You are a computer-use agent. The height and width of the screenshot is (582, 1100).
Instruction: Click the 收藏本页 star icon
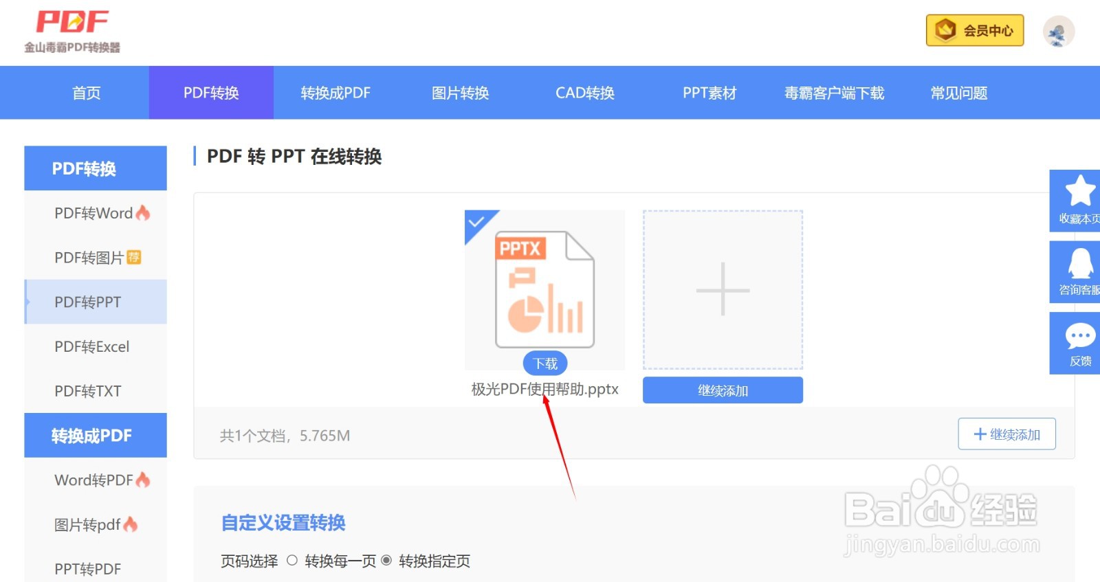(x=1079, y=190)
